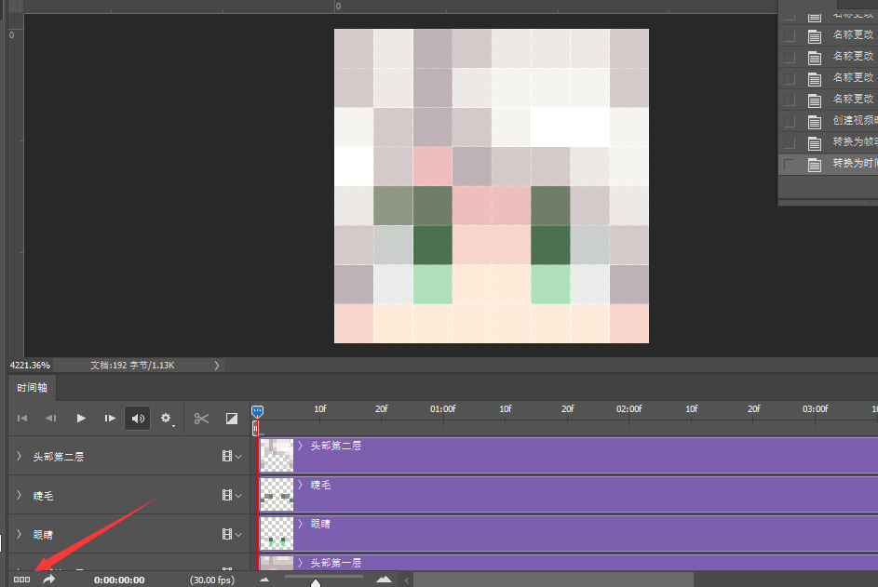Toggle checkbox beside 转换为时间 history state

tap(790, 165)
